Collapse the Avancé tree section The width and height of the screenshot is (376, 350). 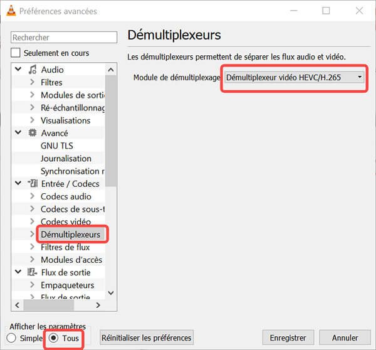[18, 132]
